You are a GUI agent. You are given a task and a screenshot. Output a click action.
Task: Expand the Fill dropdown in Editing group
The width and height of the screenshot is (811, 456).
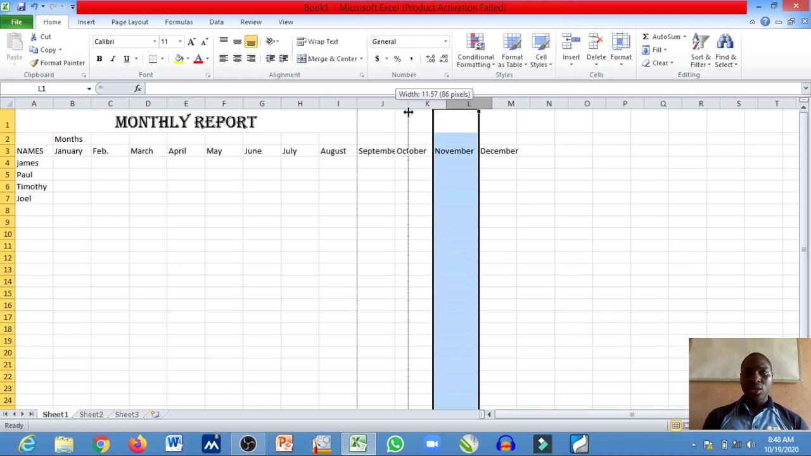(x=665, y=50)
